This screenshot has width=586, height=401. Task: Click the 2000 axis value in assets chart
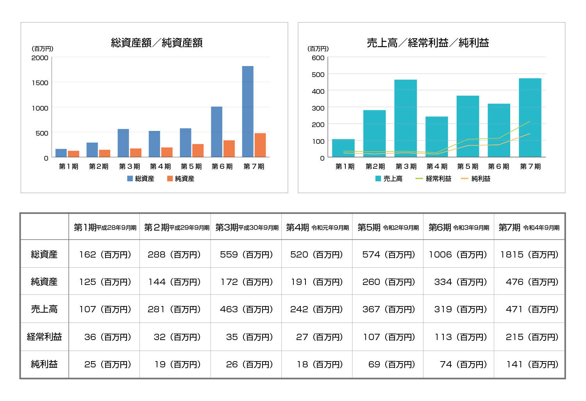click(40, 58)
